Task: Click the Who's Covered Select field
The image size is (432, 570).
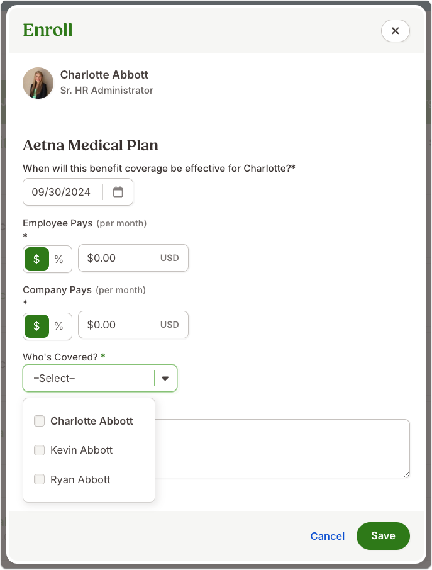Action: 100,378
